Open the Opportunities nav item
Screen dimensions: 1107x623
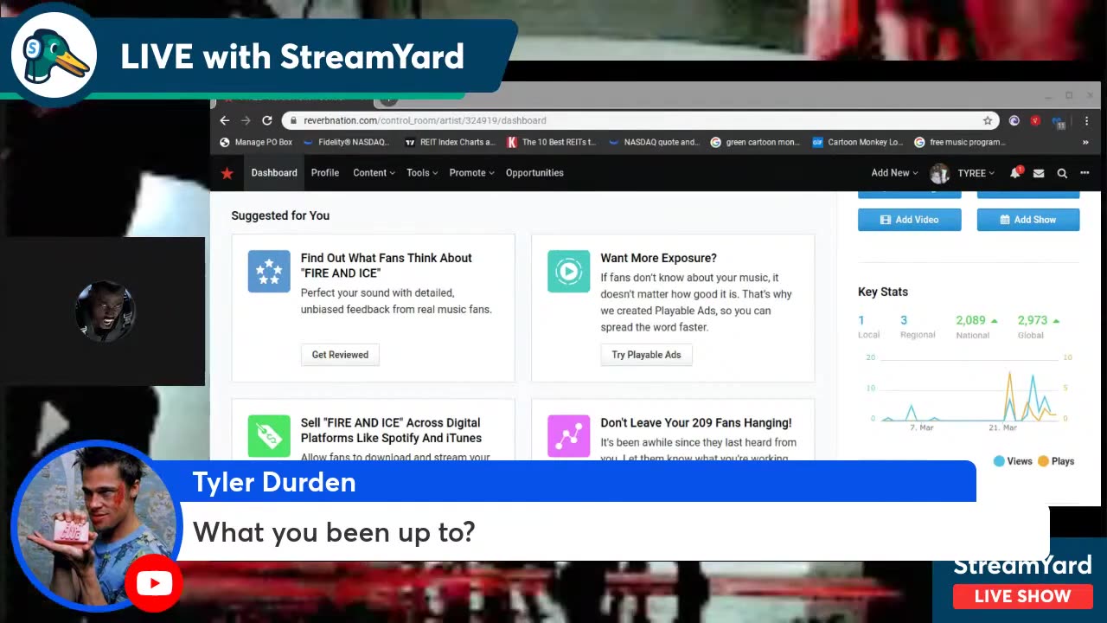pos(534,173)
